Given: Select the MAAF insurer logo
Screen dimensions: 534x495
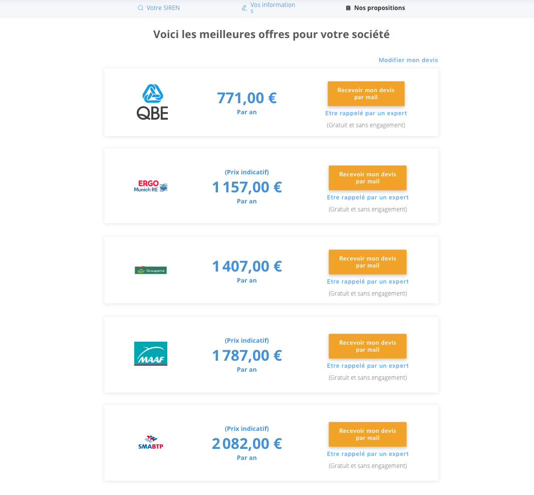Looking at the screenshot, I should [x=150, y=353].
